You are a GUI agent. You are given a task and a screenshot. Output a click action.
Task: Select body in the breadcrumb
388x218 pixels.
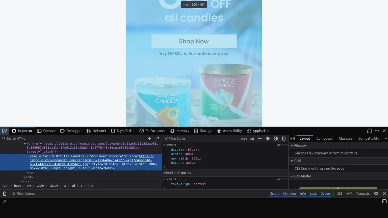[18, 186]
